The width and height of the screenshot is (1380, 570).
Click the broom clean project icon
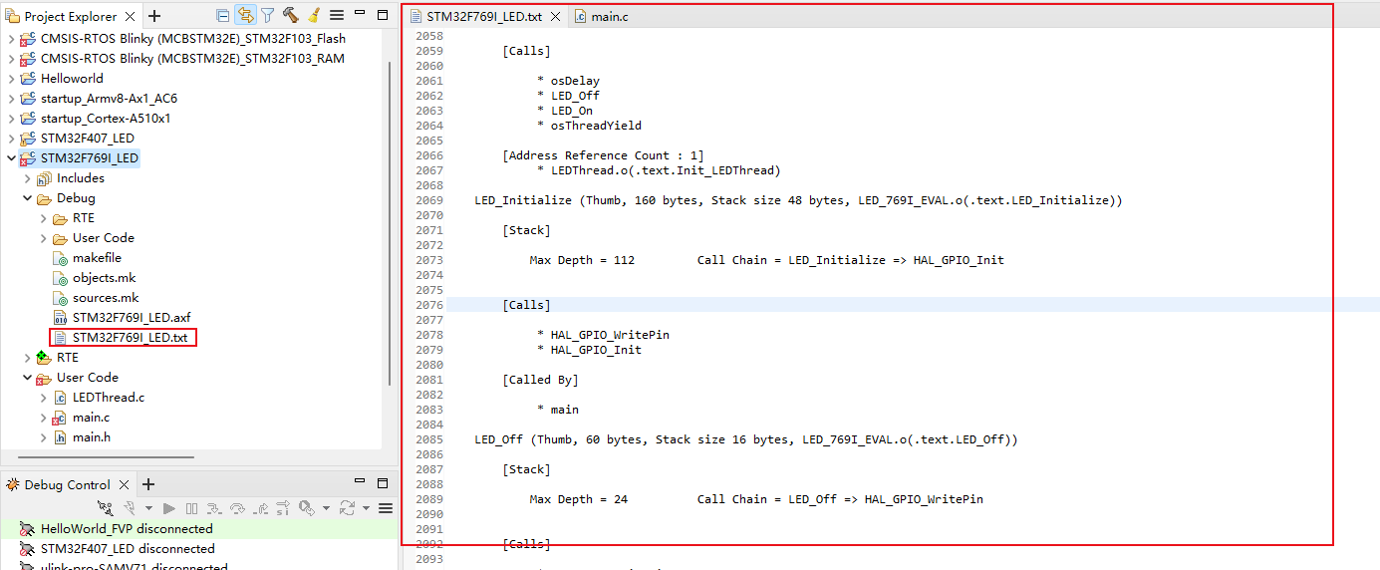pos(313,16)
